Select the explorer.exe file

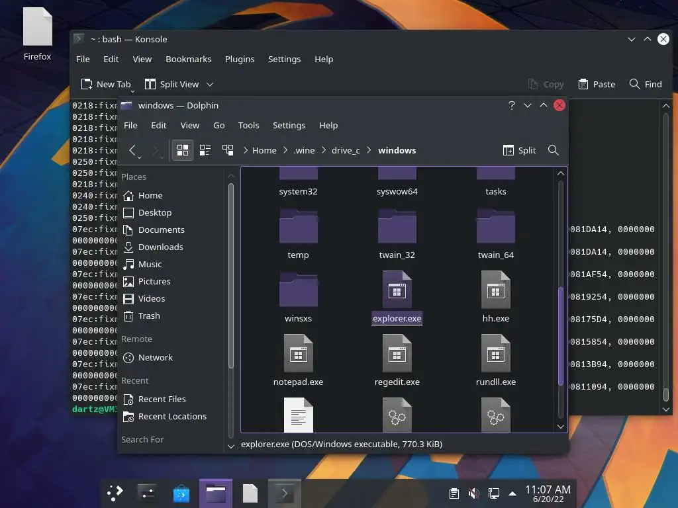[x=397, y=297]
